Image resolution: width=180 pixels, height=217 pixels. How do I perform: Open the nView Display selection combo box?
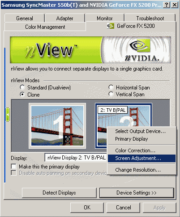(76, 158)
